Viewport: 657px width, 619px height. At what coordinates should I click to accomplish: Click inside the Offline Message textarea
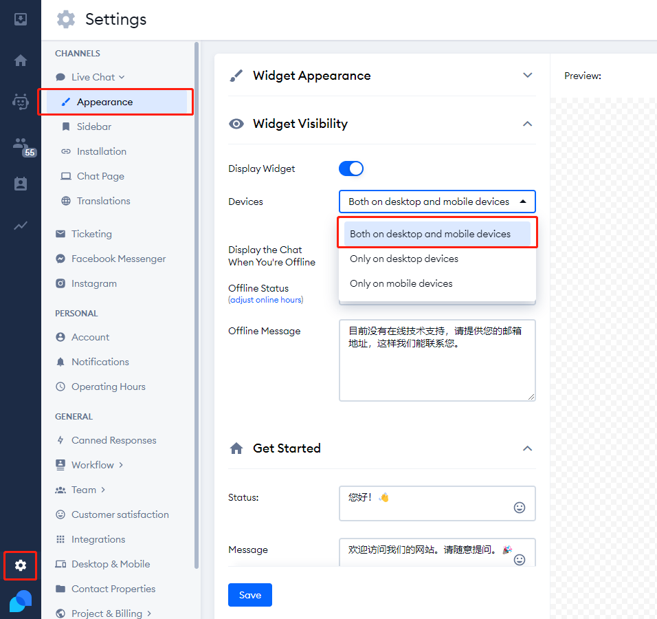(x=436, y=371)
